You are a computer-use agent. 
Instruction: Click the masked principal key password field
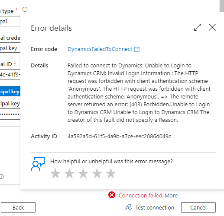point(10,114)
